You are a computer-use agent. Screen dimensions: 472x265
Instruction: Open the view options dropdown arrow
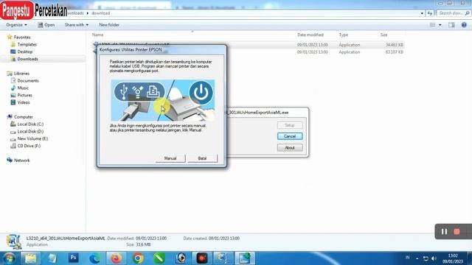440,25
